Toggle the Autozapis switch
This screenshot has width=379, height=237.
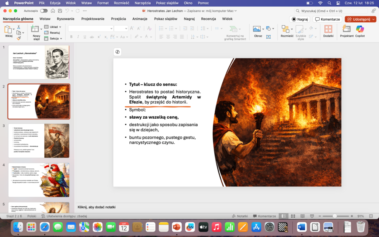click(x=43, y=11)
